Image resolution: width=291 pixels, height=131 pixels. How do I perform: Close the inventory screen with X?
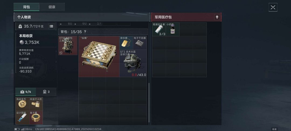[273, 7]
